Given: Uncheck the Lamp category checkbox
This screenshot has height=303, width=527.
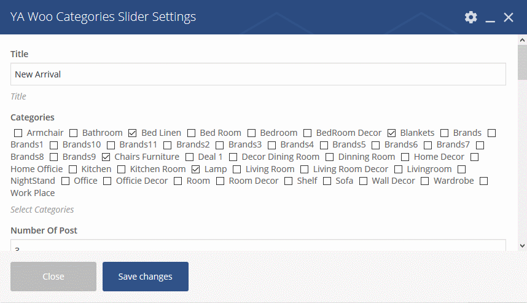Looking at the screenshot, I should (195, 169).
